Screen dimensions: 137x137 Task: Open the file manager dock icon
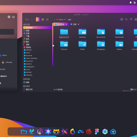[x=24, y=132]
